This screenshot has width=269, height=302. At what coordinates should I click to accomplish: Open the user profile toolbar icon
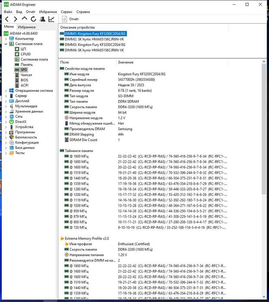coord(42,19)
